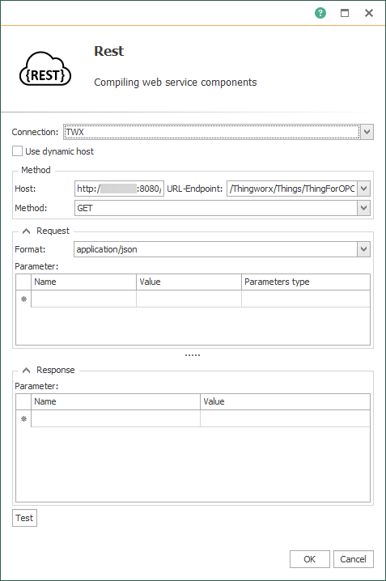The width and height of the screenshot is (386, 581).
Task: Click the Value column header in Request table
Action: [x=189, y=282]
